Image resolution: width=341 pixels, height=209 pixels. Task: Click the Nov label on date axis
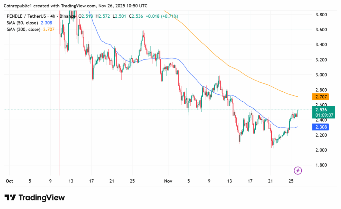[168, 181]
